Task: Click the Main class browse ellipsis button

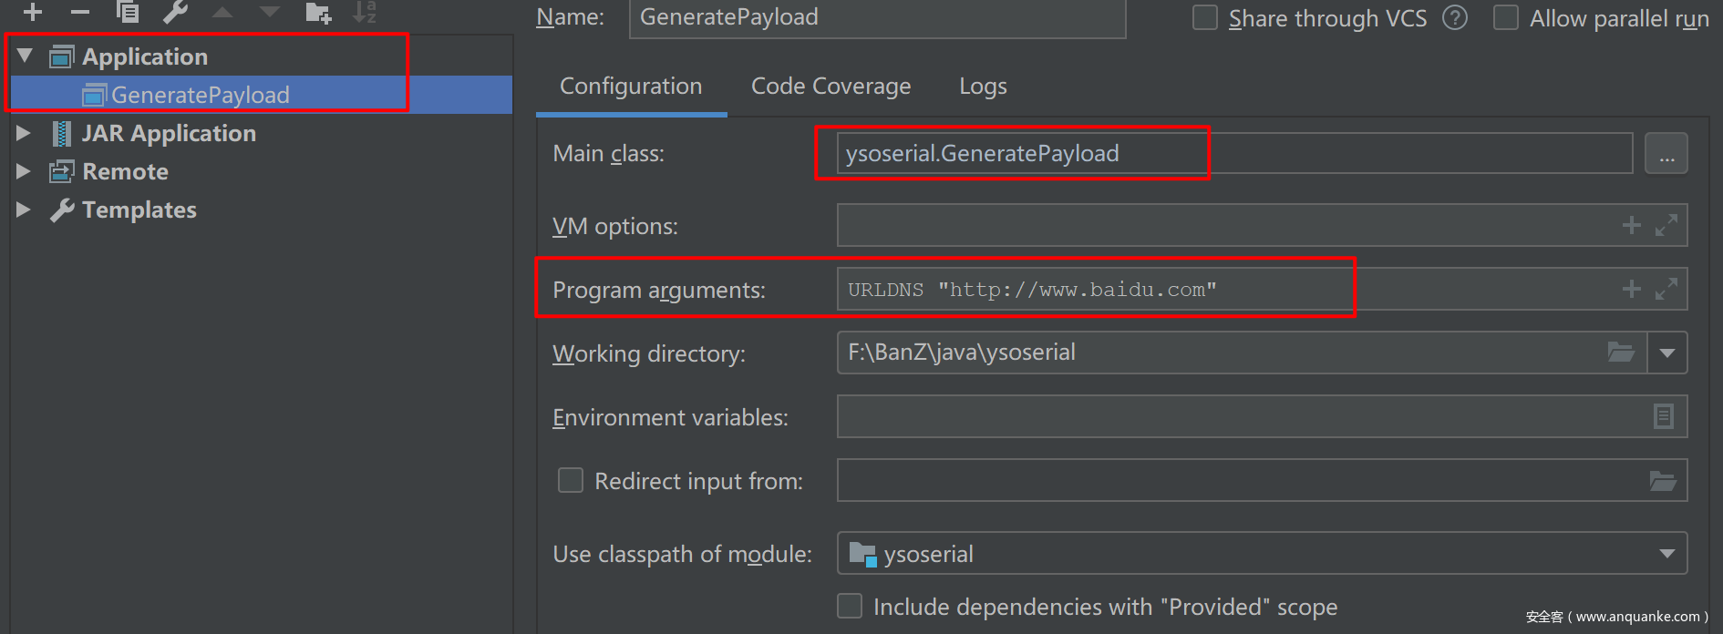Action: coord(1666,154)
